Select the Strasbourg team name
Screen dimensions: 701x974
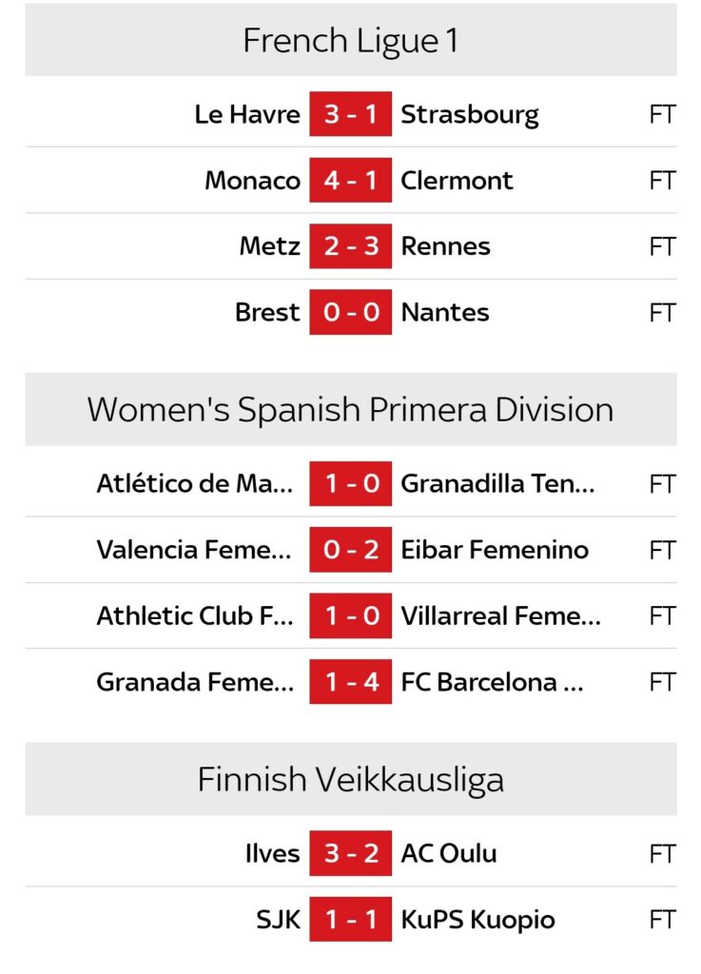[469, 115]
